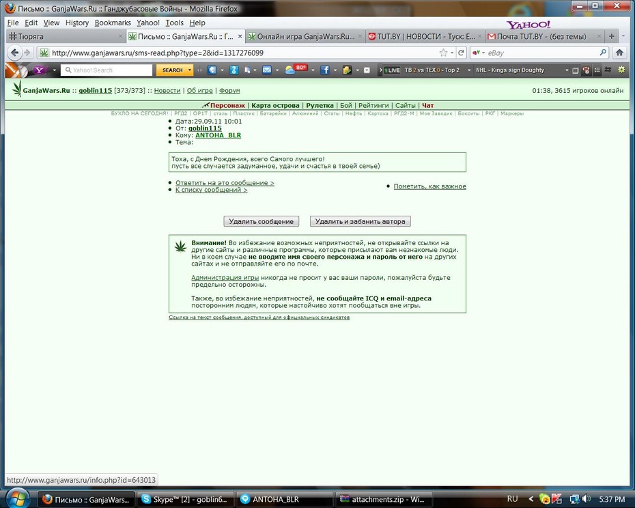Open К списку сообщений link

click(211, 190)
